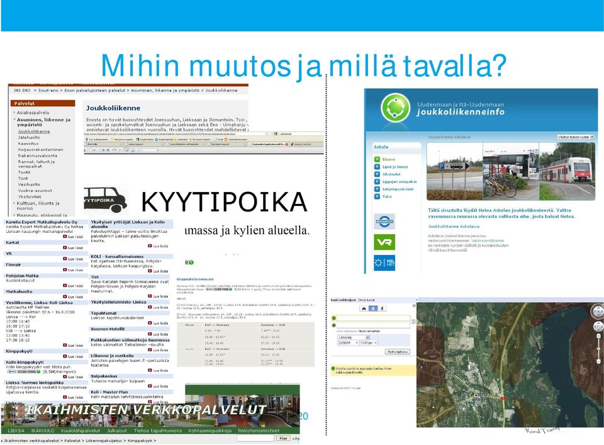
Task: Click the destination input field
Action: point(373,325)
